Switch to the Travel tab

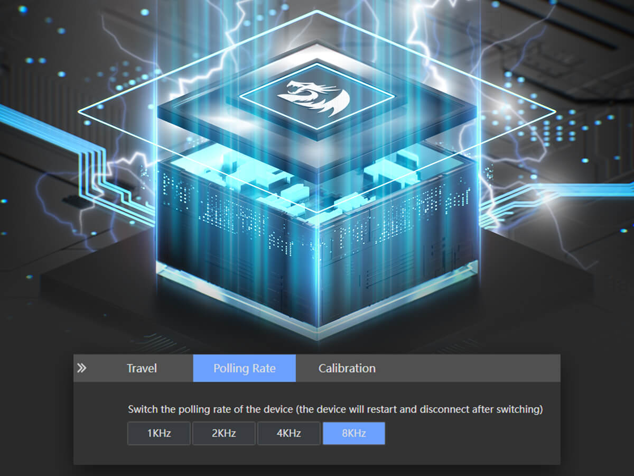[142, 368]
